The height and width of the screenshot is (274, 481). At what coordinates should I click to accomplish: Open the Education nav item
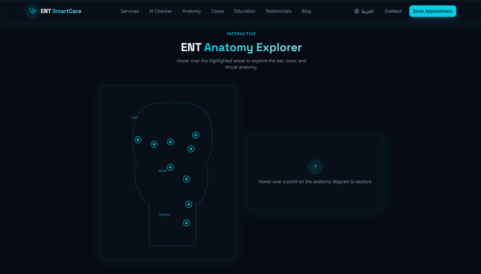pyautogui.click(x=245, y=11)
